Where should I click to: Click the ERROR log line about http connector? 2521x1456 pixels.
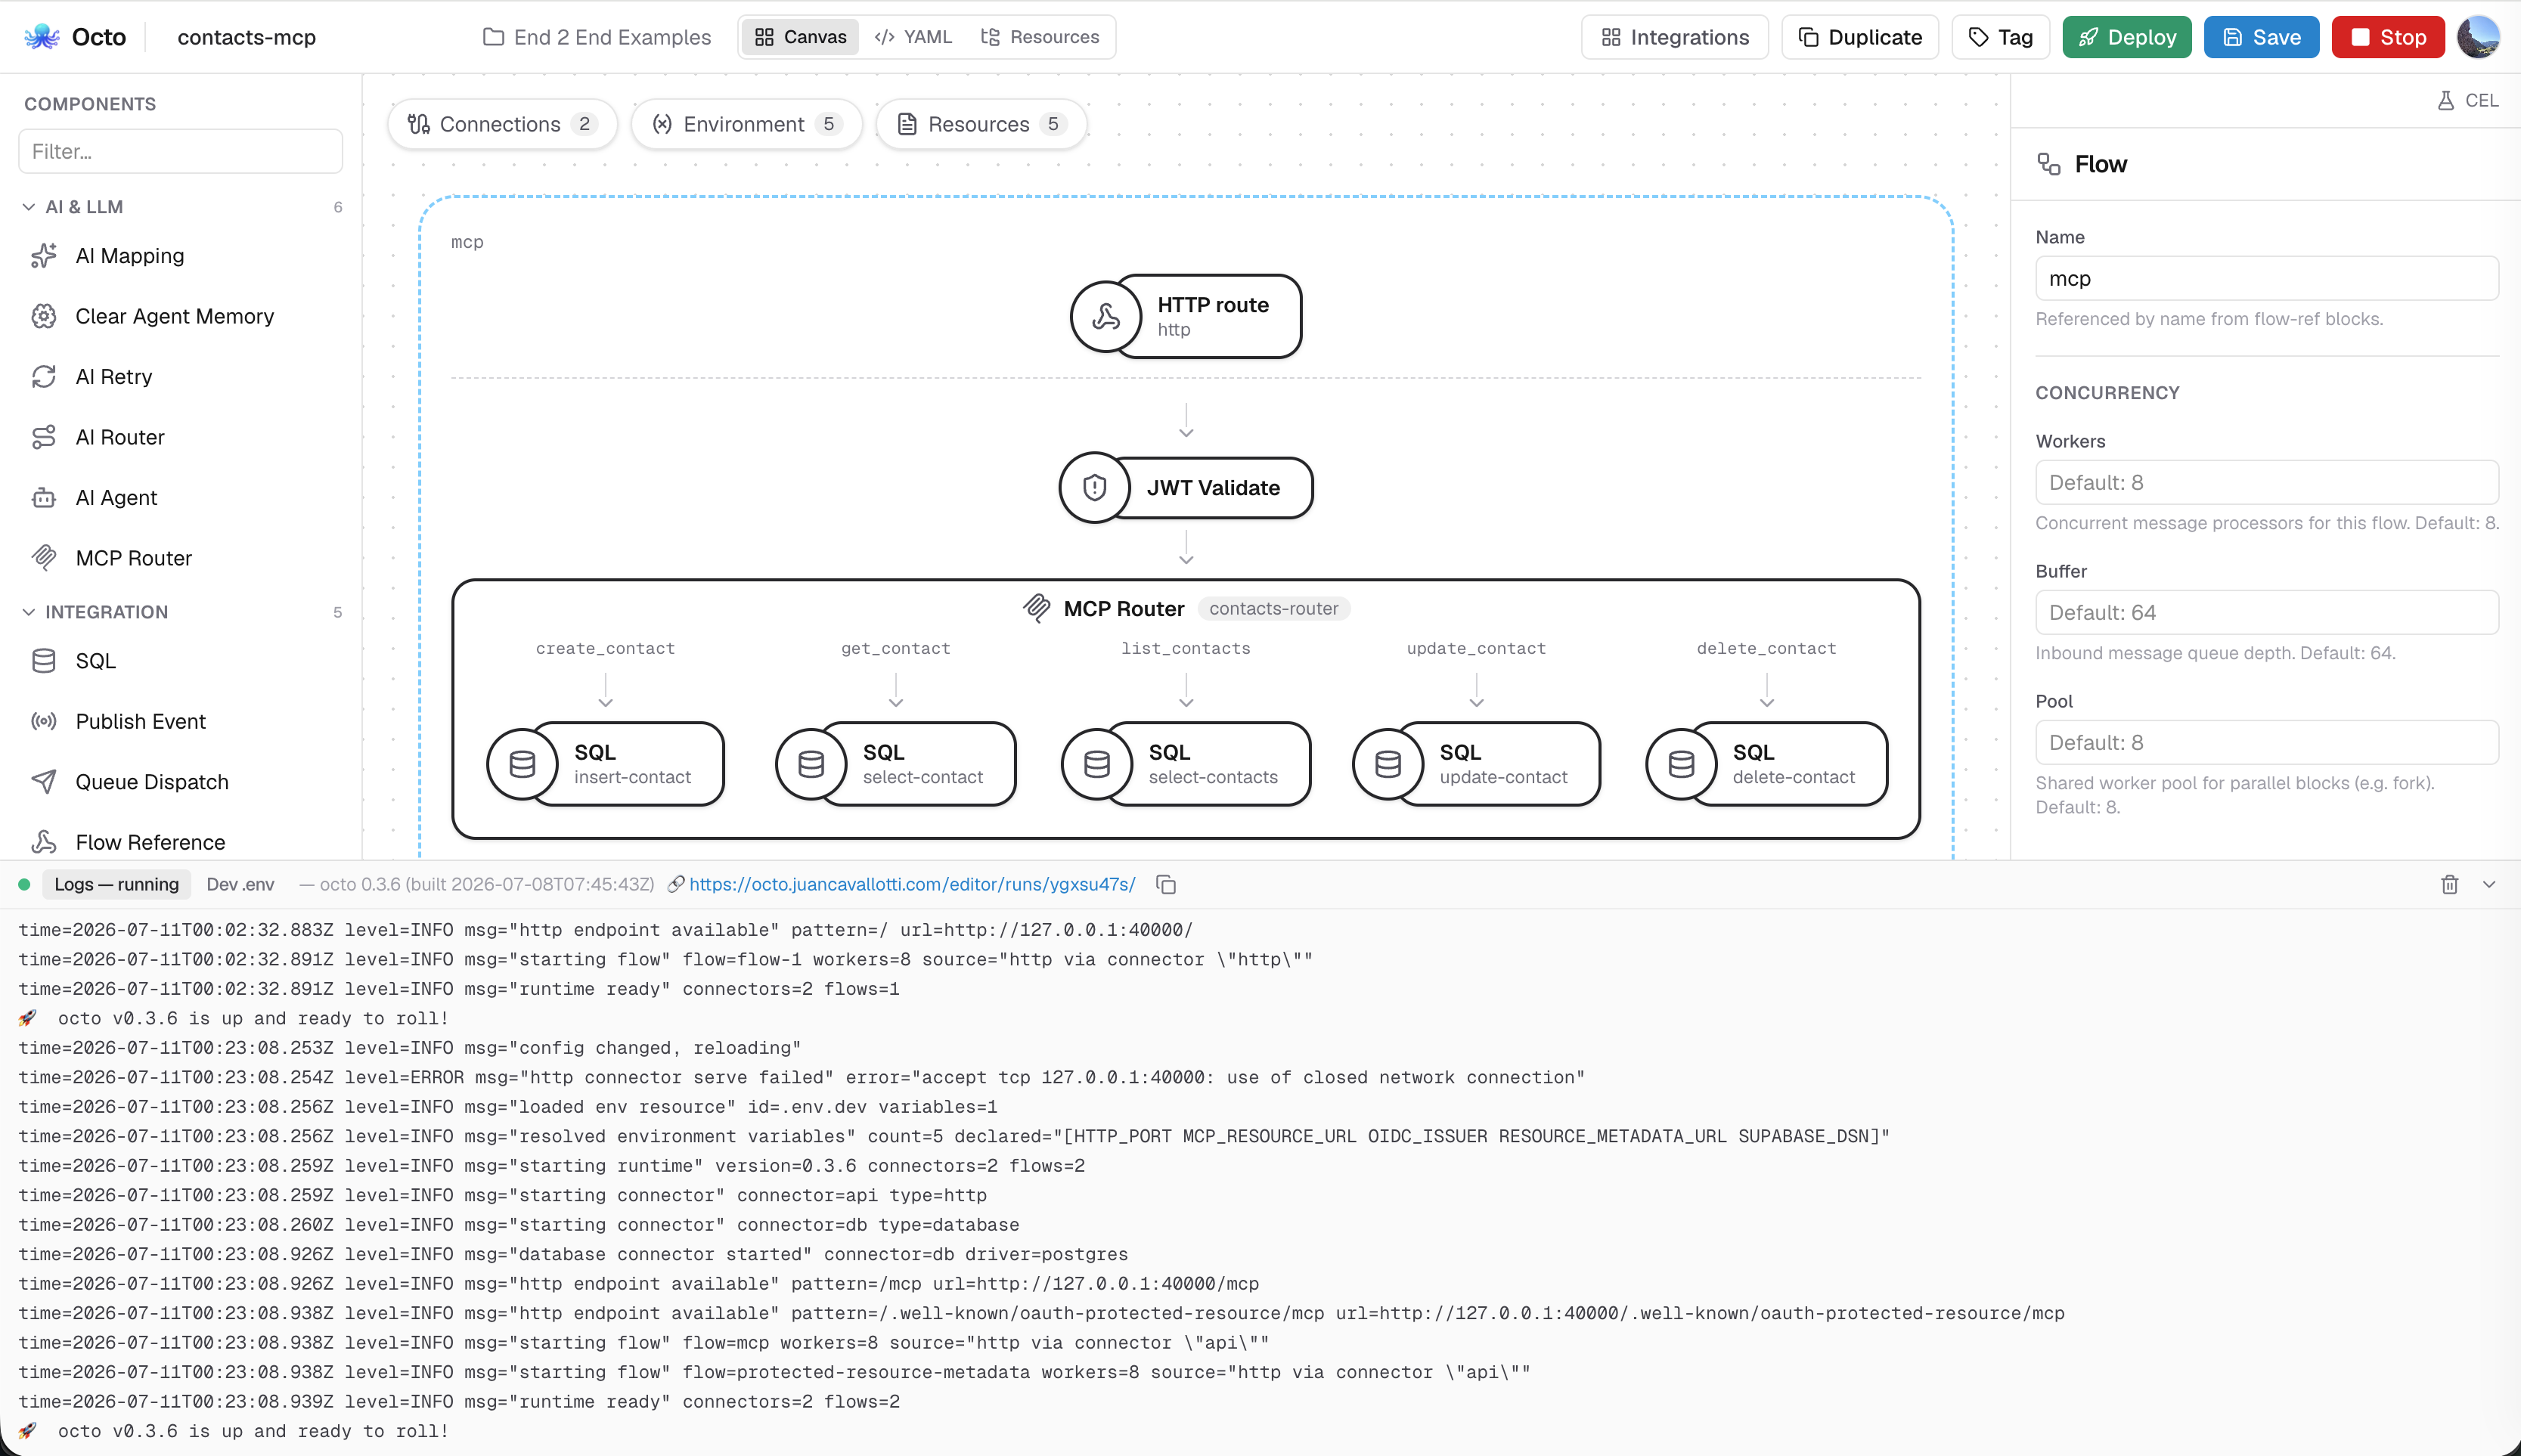click(x=802, y=1078)
